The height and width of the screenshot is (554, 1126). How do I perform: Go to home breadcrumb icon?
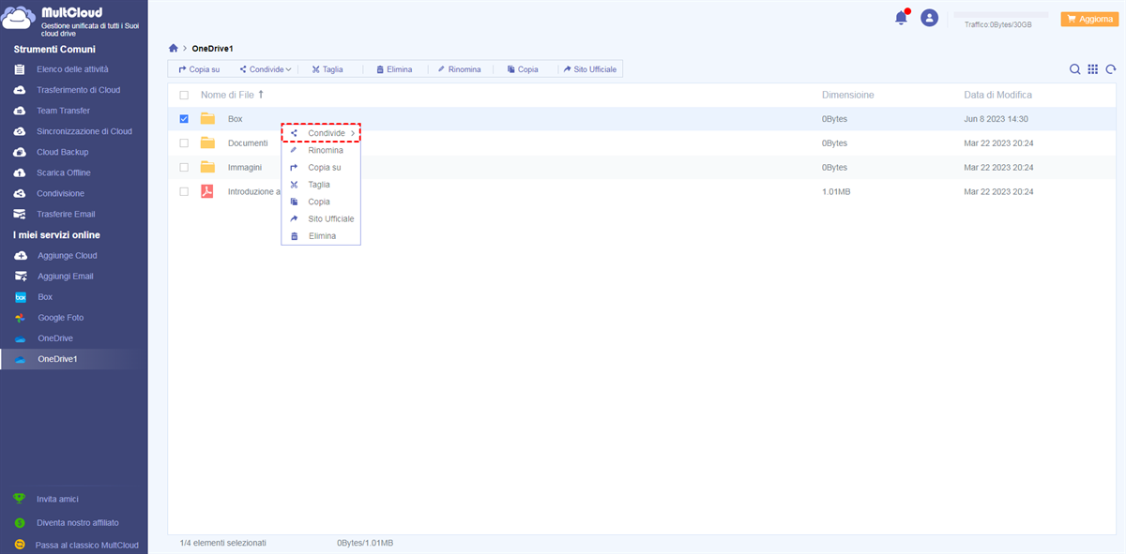point(173,48)
